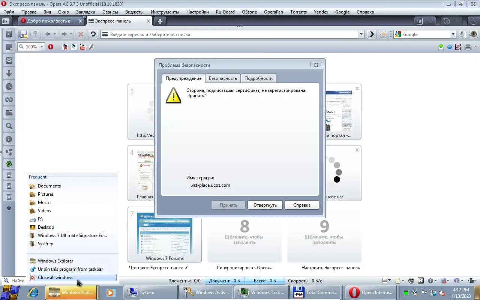This screenshot has height=300, width=480.
Task: Close the Экспресс-панель tab
Action: coord(148,21)
